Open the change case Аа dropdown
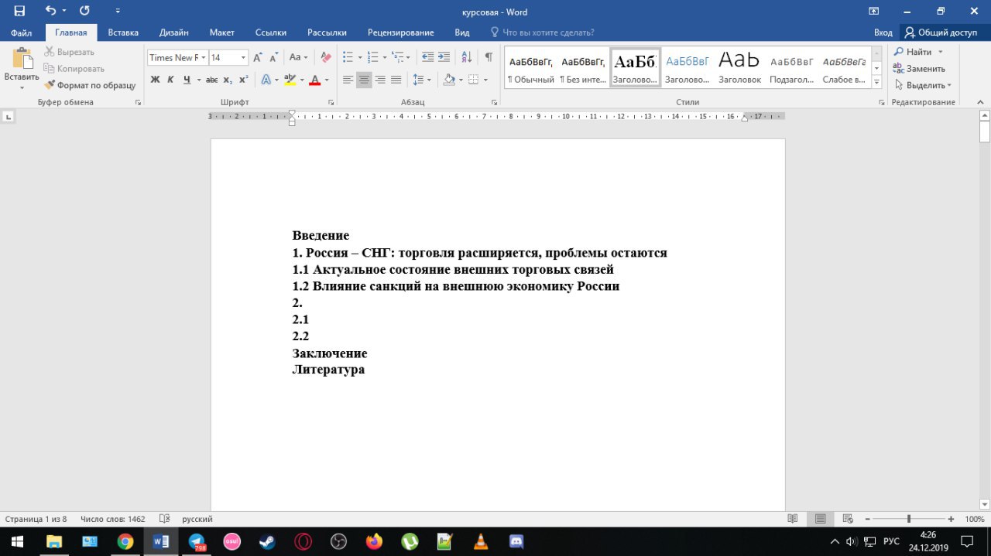The height and width of the screenshot is (556, 991). 298,57
